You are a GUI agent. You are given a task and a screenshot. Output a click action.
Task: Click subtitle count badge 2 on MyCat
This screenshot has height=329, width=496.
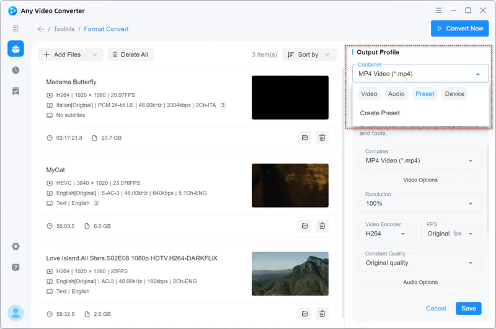[97, 203]
